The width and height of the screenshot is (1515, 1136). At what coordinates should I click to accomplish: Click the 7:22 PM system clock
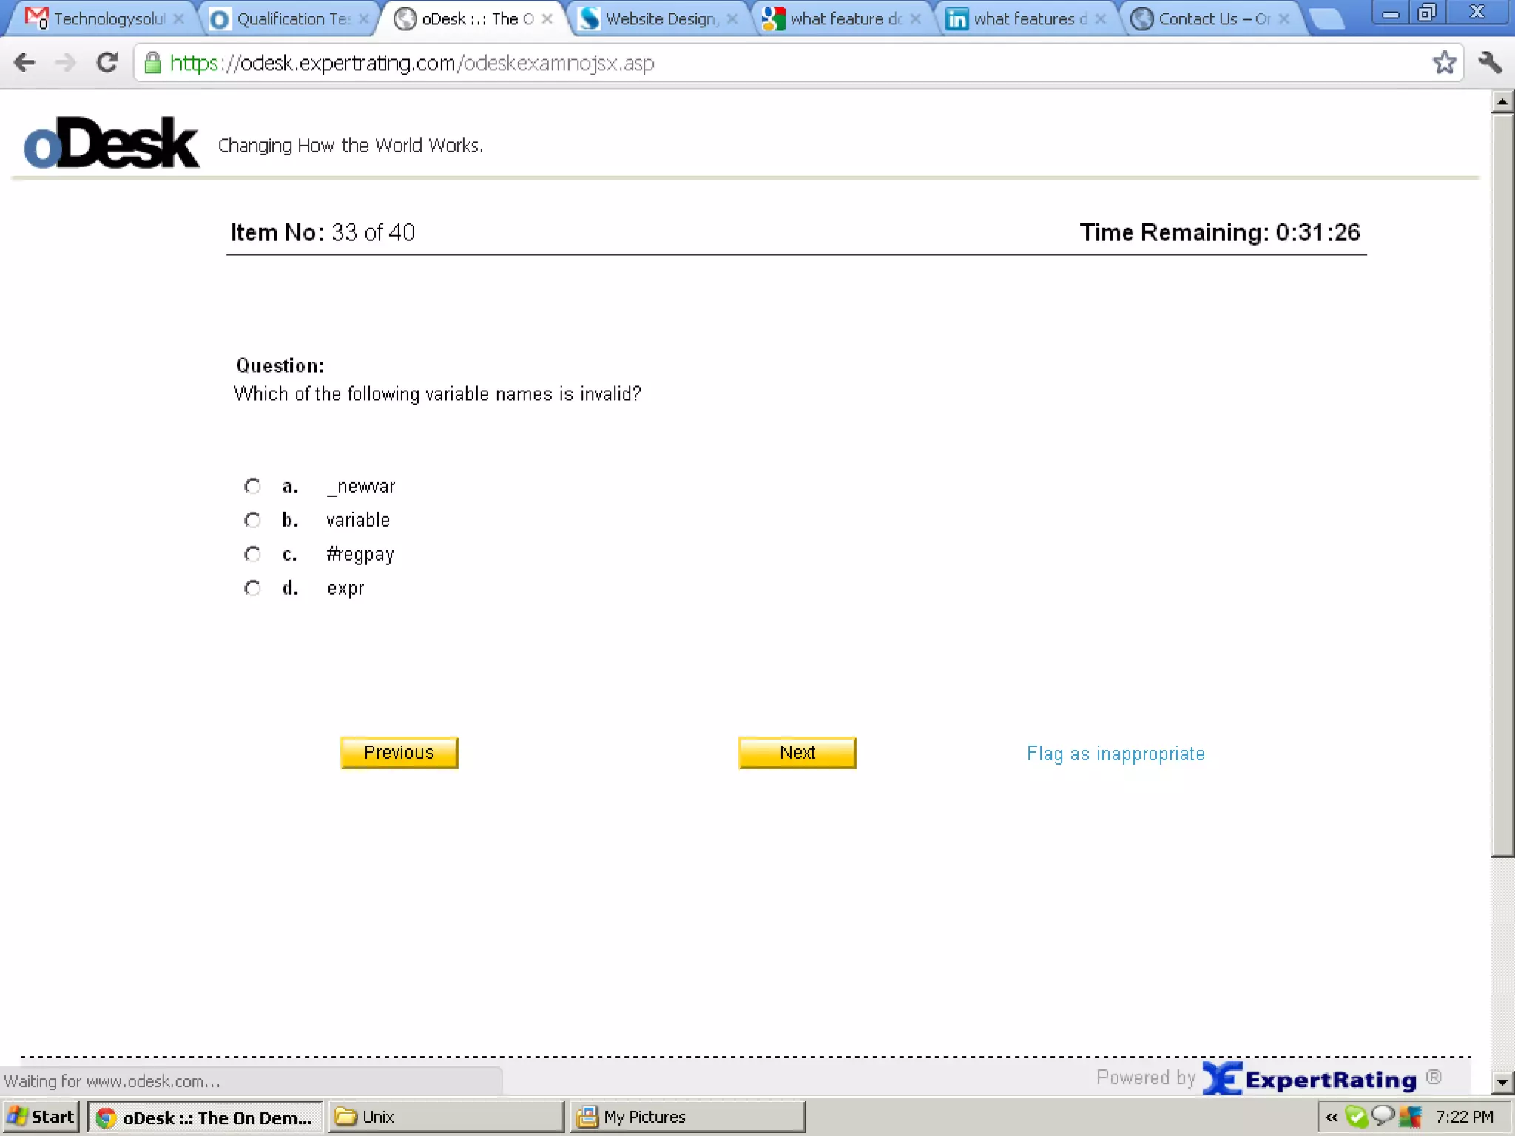coord(1465,1117)
